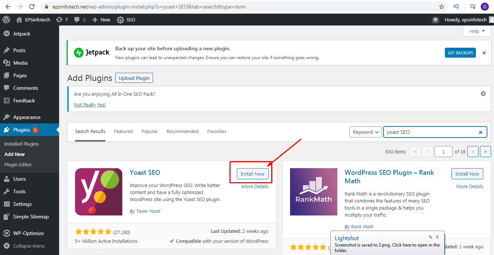Click New in the admin bar
The width and height of the screenshot is (494, 255).
(101, 20)
